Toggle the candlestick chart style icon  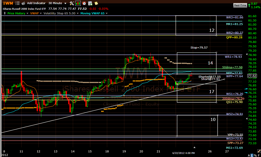(x=78, y=3)
